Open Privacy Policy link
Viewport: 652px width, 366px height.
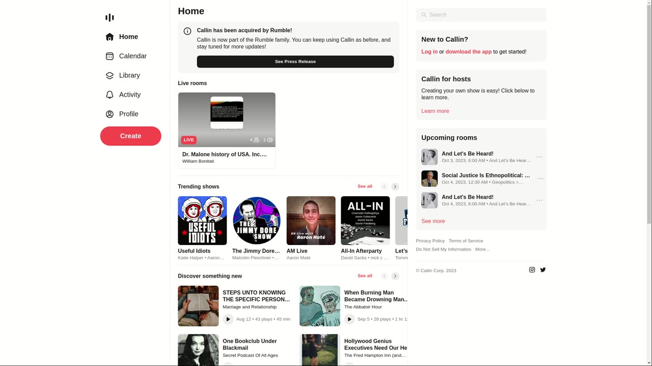pos(430,241)
